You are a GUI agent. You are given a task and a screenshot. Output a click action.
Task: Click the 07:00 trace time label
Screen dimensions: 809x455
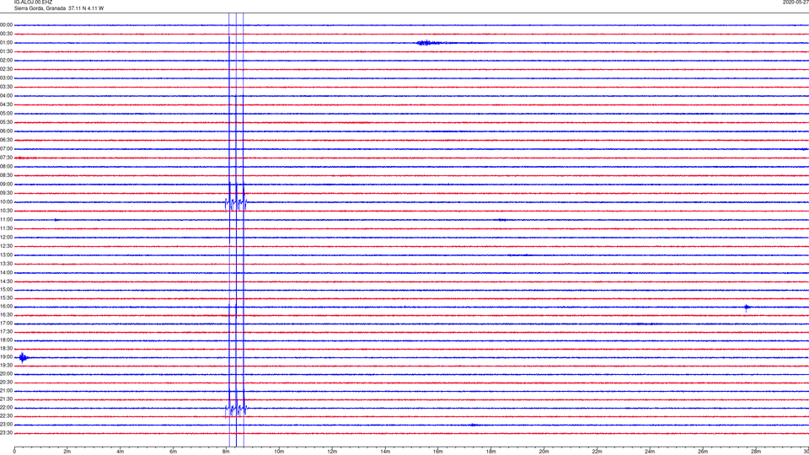[6, 149]
